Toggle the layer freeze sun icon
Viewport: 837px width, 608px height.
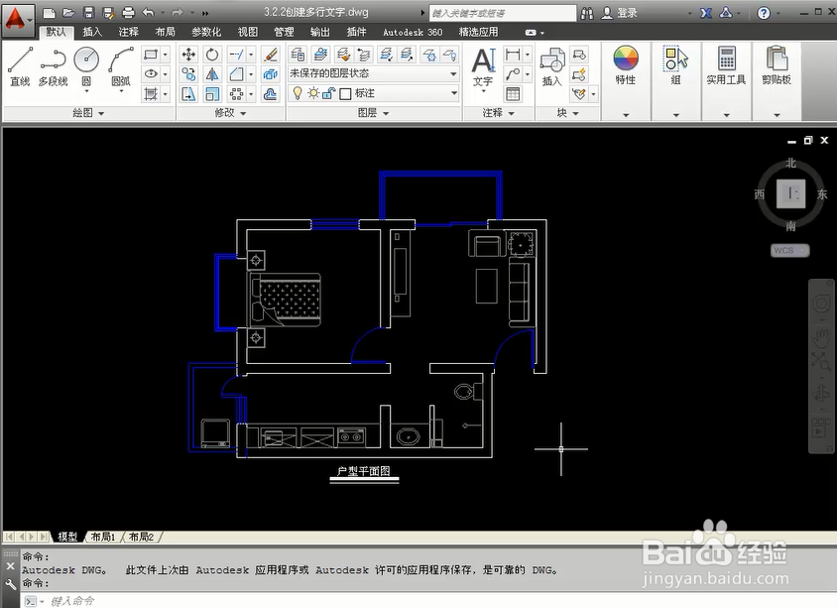(312, 92)
